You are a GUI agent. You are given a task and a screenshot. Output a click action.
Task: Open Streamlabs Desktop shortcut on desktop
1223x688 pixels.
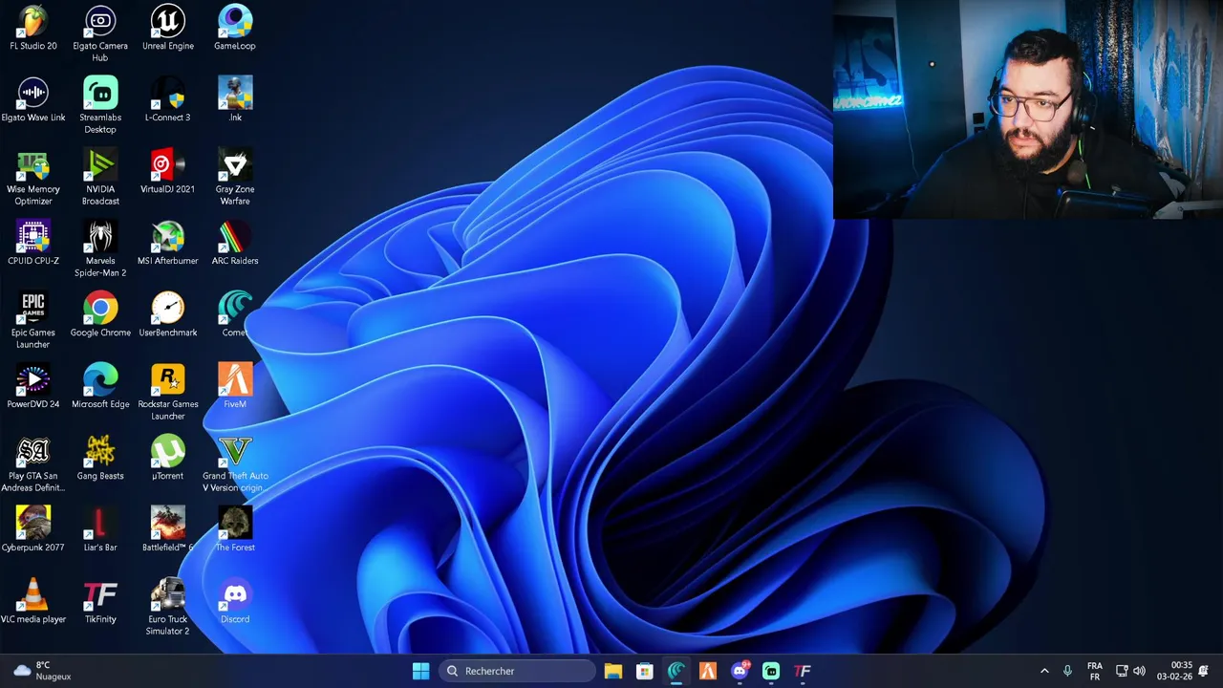click(x=100, y=105)
